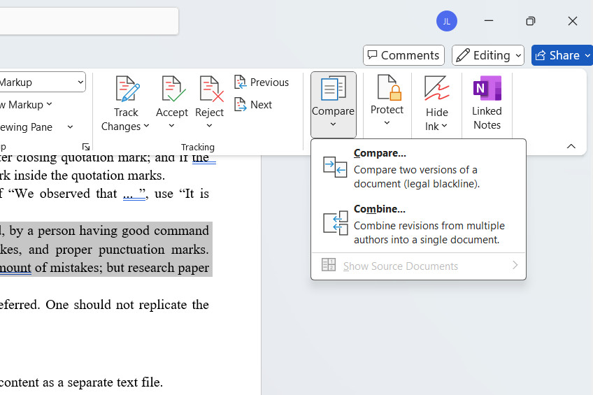Click the text 'One should not replicate'
This screenshot has height=395, width=593.
[x=116, y=305]
